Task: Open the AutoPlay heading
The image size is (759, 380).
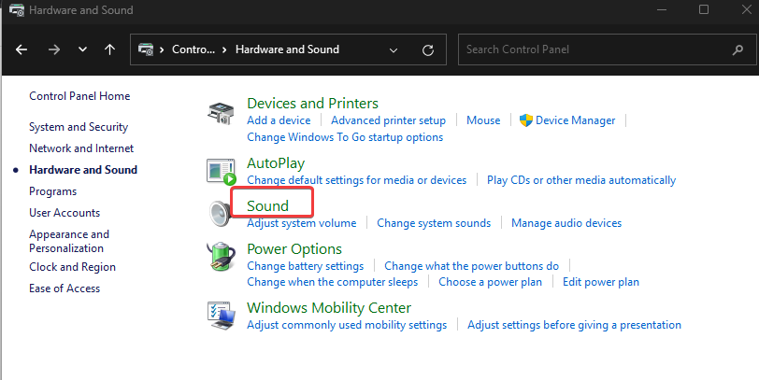Action: coord(276,163)
